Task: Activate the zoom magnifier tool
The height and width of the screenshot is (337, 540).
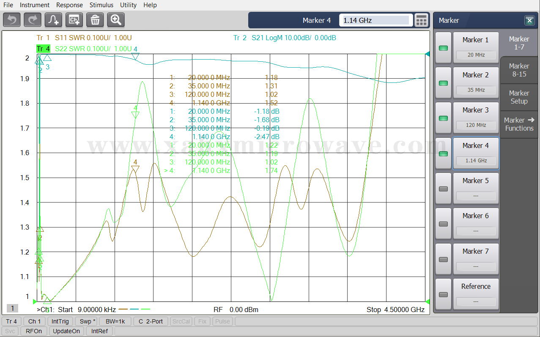Action: (x=116, y=20)
